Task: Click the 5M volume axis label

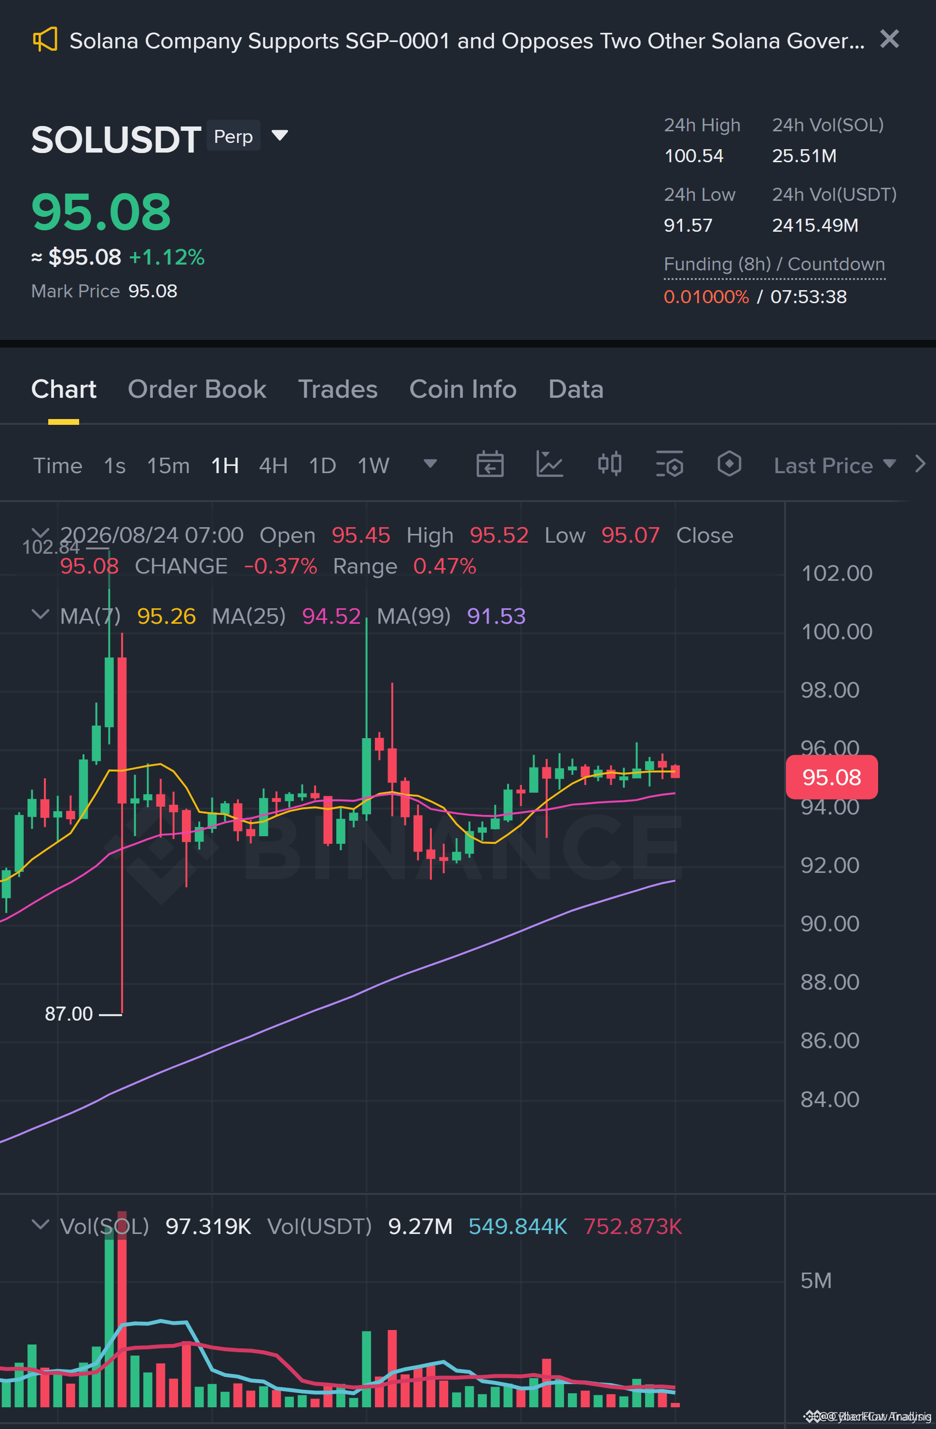Action: pyautogui.click(x=816, y=1281)
